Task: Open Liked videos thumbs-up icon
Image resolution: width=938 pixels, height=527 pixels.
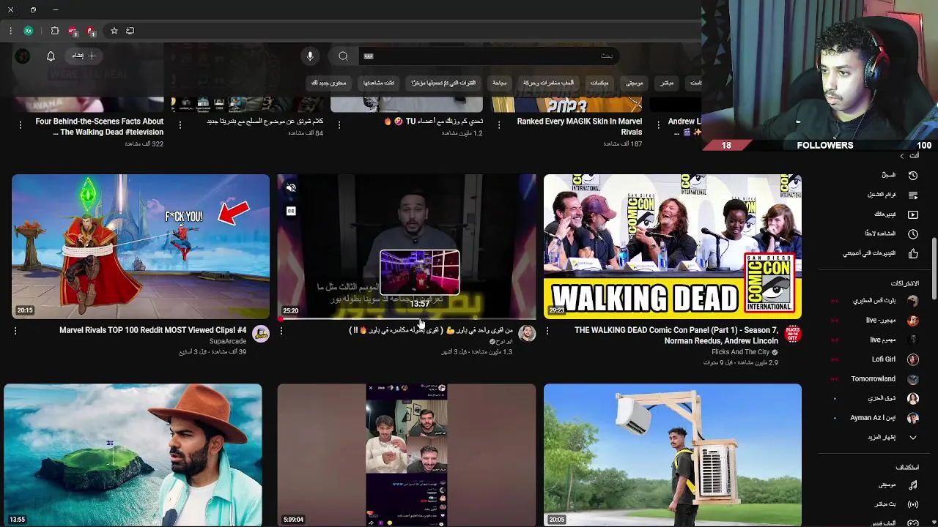Action: pos(912,253)
